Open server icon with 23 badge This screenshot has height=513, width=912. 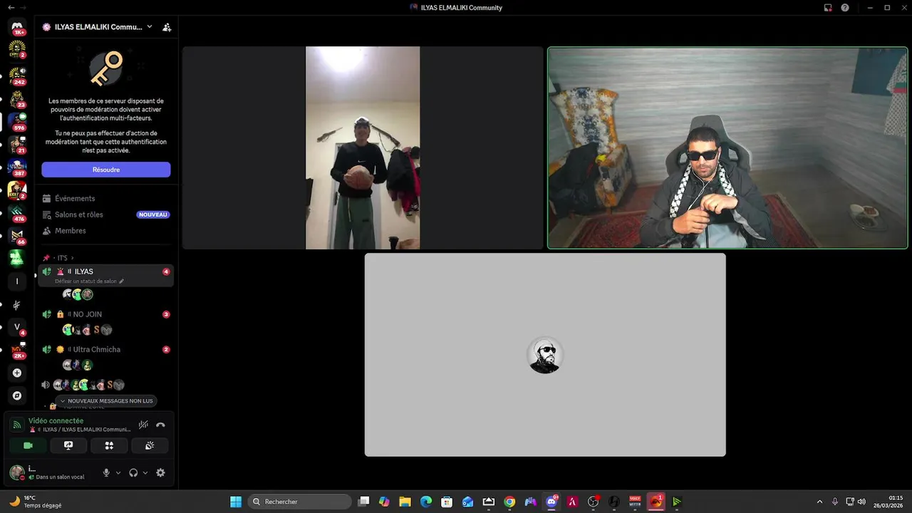tap(17, 98)
